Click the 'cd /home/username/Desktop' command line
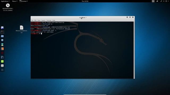The image size is (170, 95). tap(48, 22)
